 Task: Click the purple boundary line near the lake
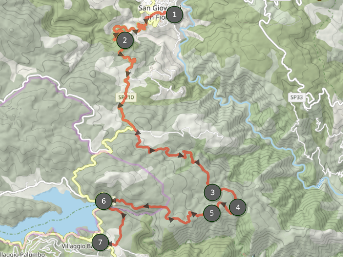coord(84,229)
